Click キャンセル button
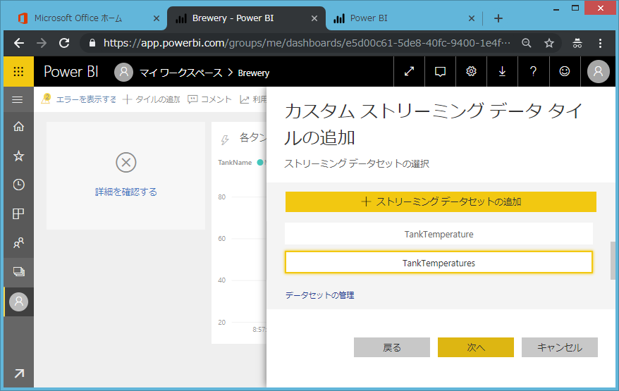The image size is (619, 391). [x=559, y=347]
